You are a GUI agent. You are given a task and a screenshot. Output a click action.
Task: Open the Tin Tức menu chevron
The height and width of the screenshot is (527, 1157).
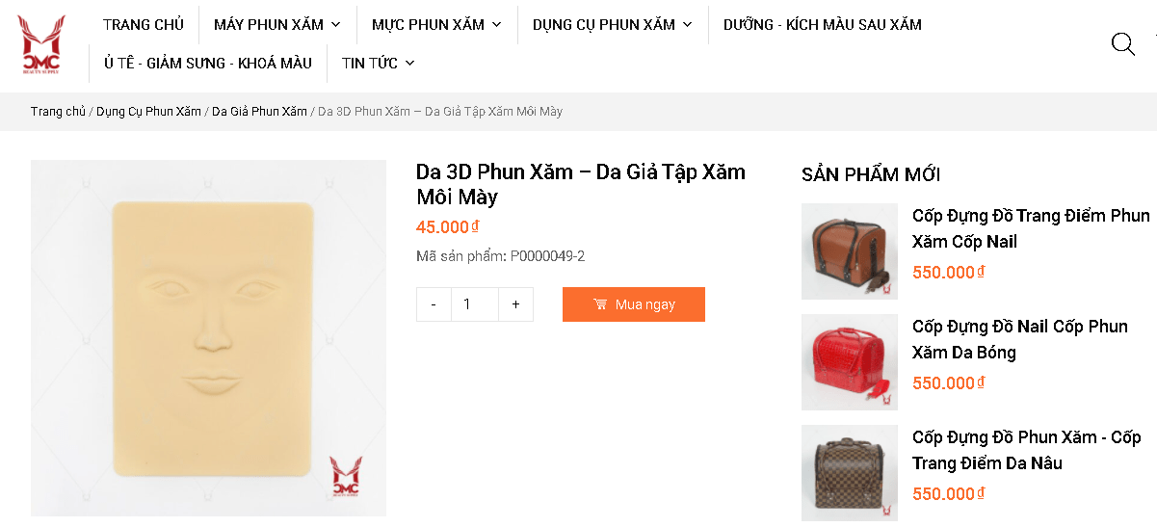pos(409,64)
